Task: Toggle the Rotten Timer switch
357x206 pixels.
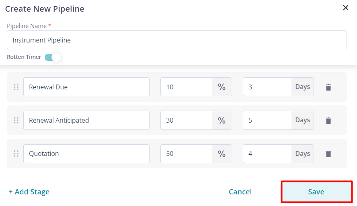Action: tap(53, 57)
